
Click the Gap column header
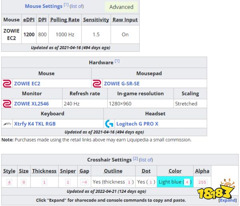pyautogui.click(x=84, y=171)
